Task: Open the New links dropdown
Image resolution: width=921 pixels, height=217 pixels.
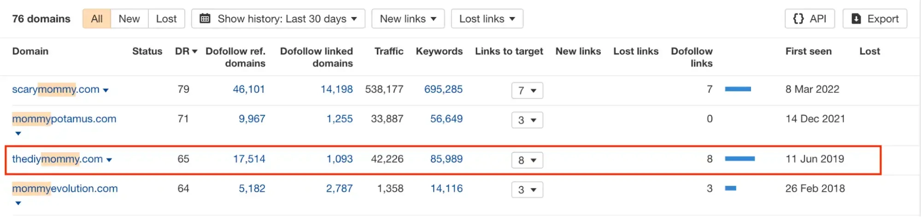Action: point(408,19)
